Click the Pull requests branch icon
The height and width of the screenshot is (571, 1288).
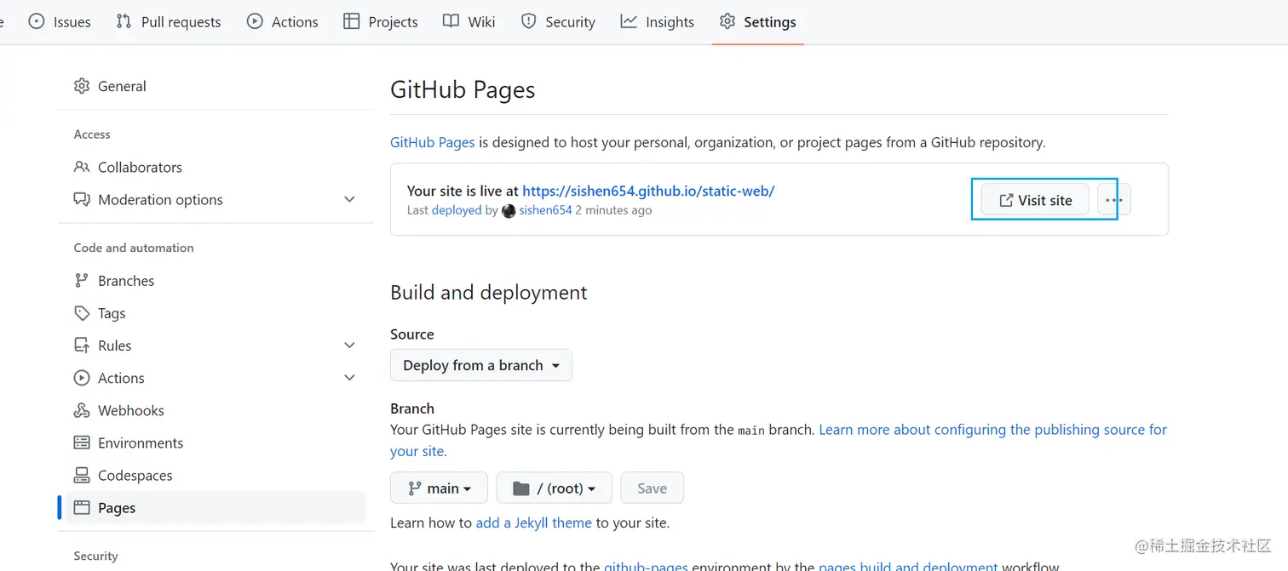click(124, 21)
